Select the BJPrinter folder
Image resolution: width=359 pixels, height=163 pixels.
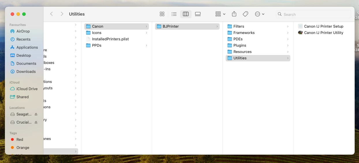pos(187,26)
